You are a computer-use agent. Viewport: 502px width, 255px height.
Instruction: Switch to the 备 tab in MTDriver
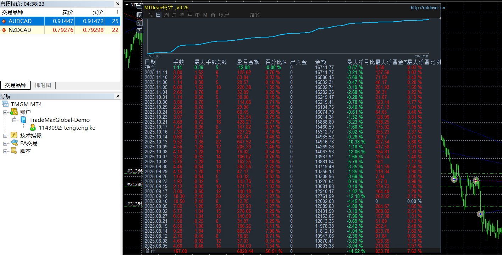click(x=213, y=15)
